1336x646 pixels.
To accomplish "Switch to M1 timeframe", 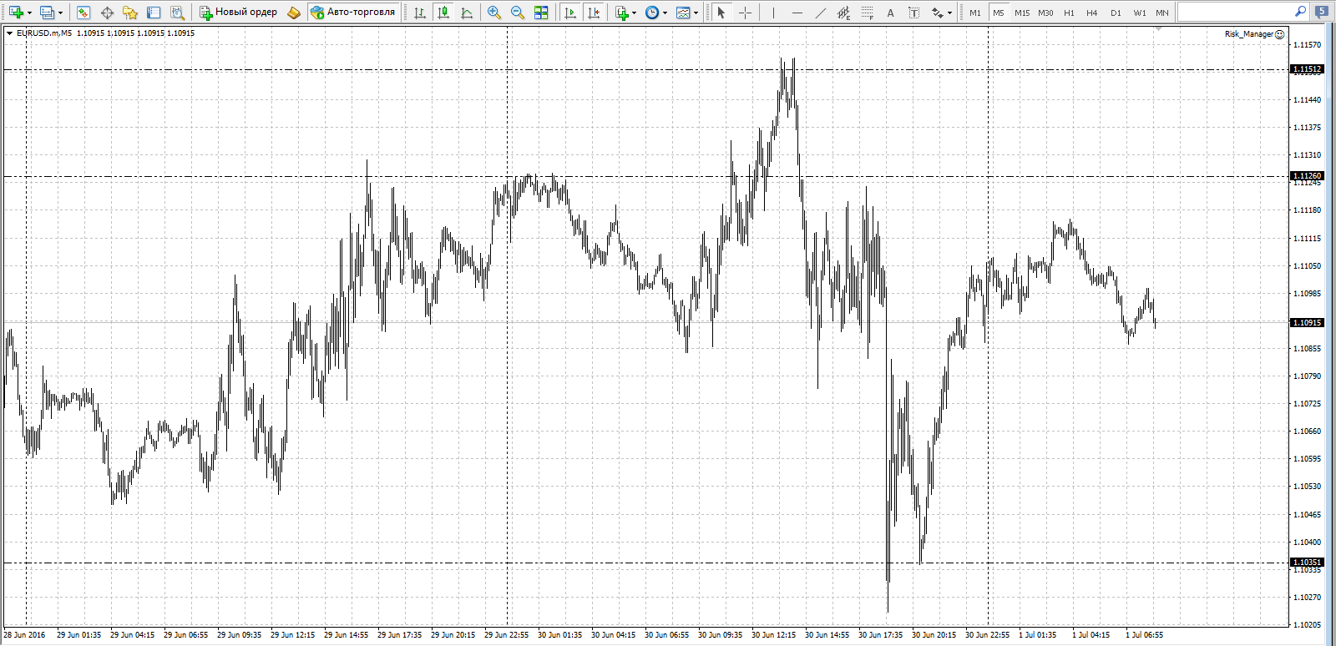I will [x=975, y=13].
